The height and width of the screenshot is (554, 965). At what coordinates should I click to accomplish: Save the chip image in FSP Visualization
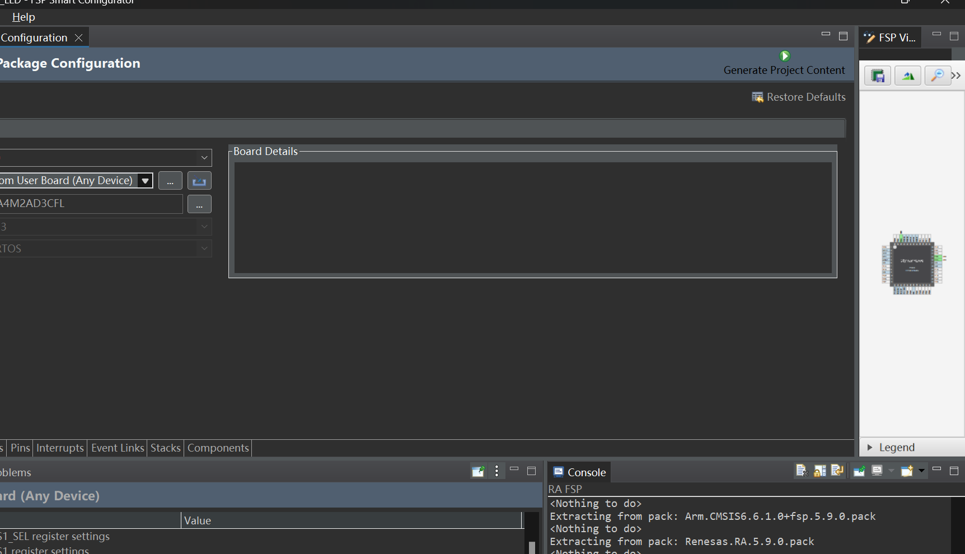tap(878, 76)
